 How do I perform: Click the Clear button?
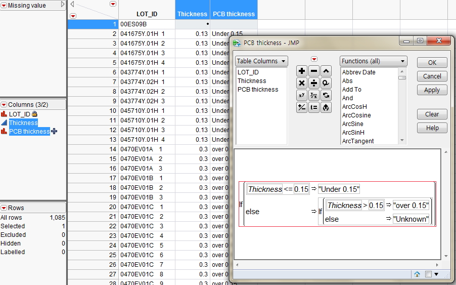point(432,114)
